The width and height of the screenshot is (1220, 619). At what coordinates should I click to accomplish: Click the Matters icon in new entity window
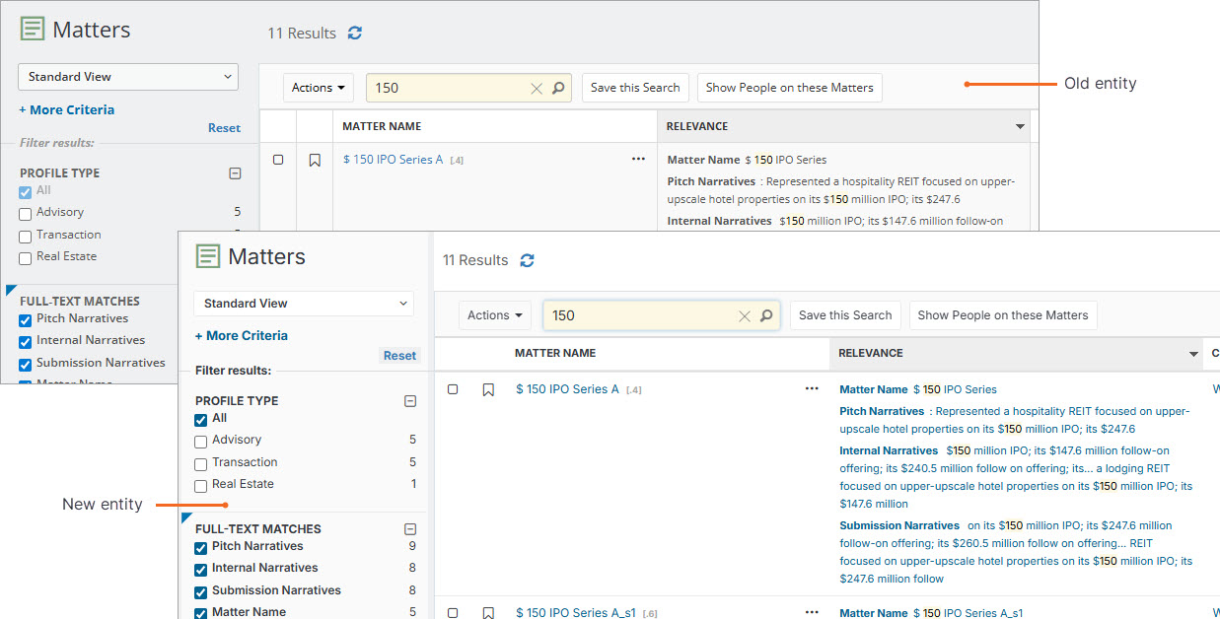click(207, 256)
